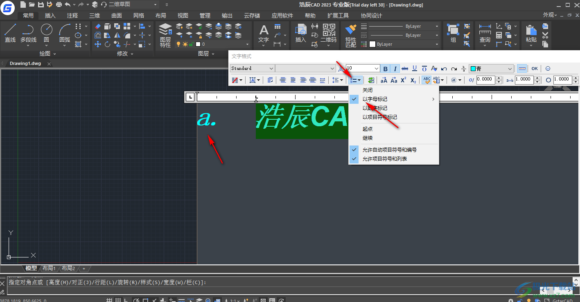Click the ByLayer color swatch dropdown

pyautogui.click(x=404, y=44)
